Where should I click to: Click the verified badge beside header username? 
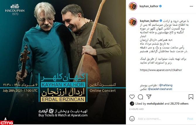coord(160,6)
